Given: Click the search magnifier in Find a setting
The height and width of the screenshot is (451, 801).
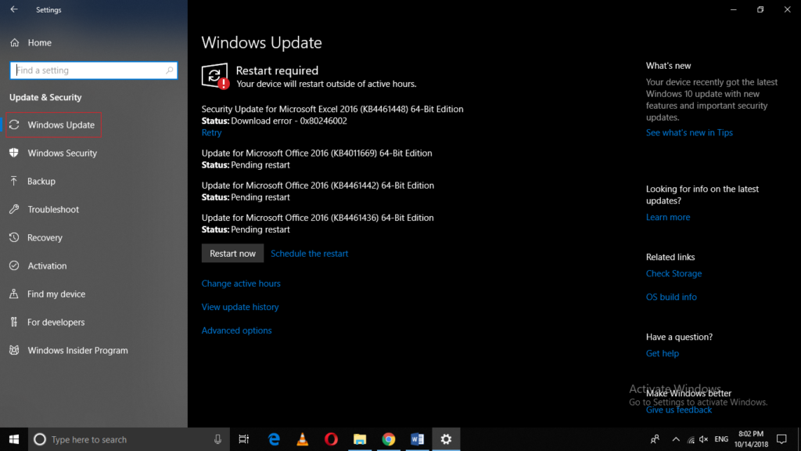Looking at the screenshot, I should tap(170, 70).
